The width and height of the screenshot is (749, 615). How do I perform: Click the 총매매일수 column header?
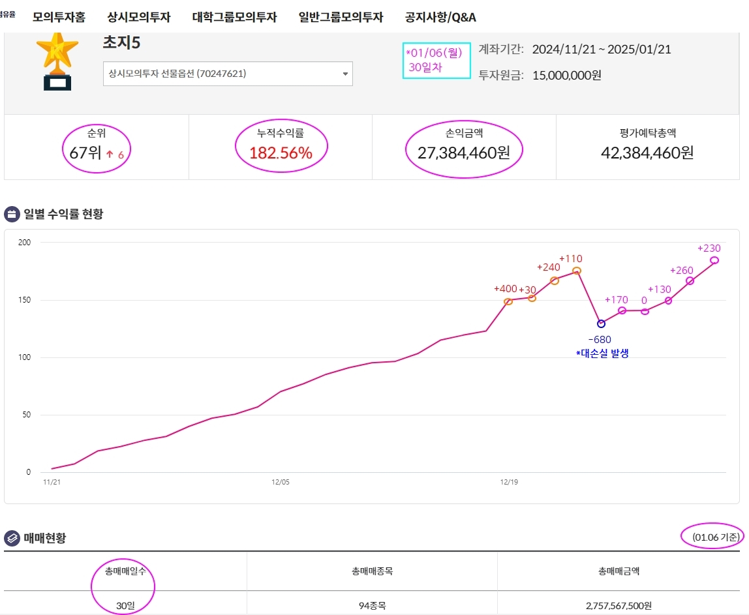coord(125,571)
